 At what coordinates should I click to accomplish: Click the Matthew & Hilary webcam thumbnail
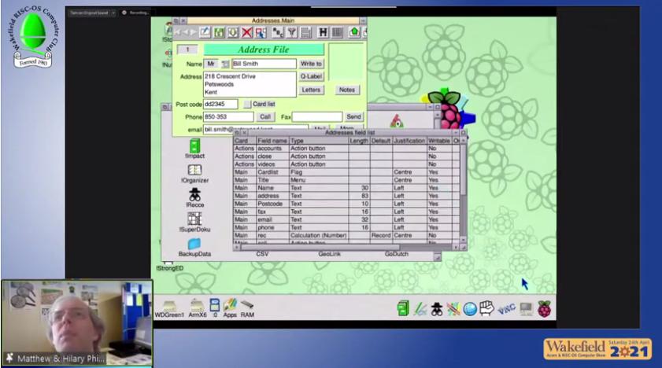77,323
